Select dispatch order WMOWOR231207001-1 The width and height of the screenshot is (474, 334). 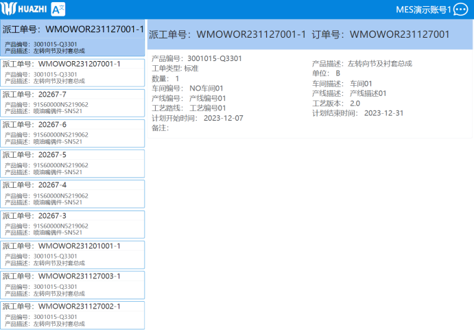[x=73, y=72]
